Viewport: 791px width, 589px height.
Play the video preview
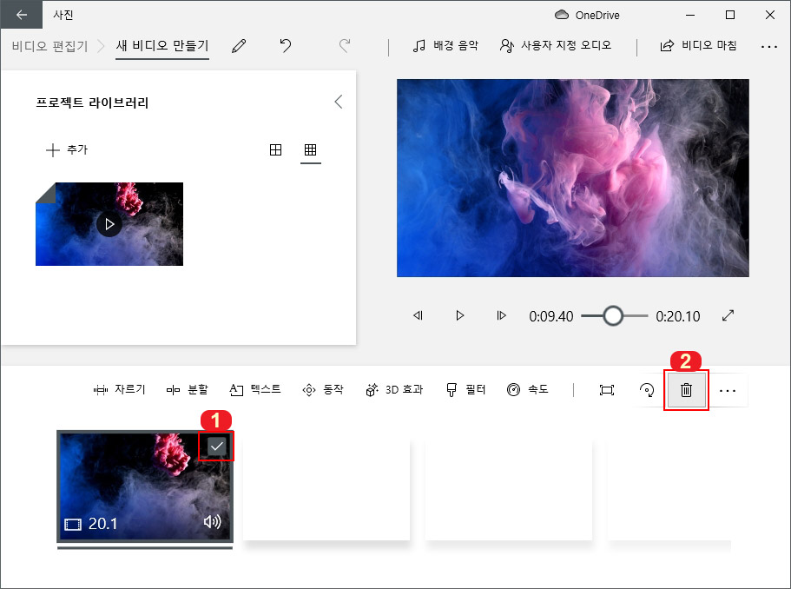pyautogui.click(x=459, y=316)
